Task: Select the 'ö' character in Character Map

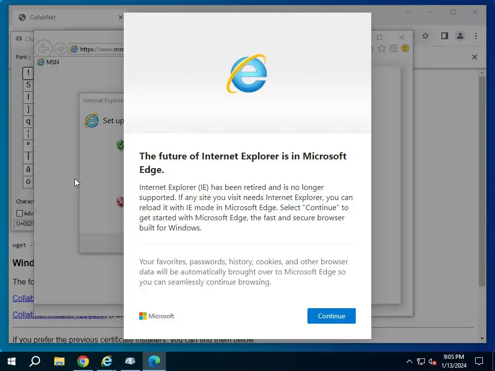Action: click(28, 182)
